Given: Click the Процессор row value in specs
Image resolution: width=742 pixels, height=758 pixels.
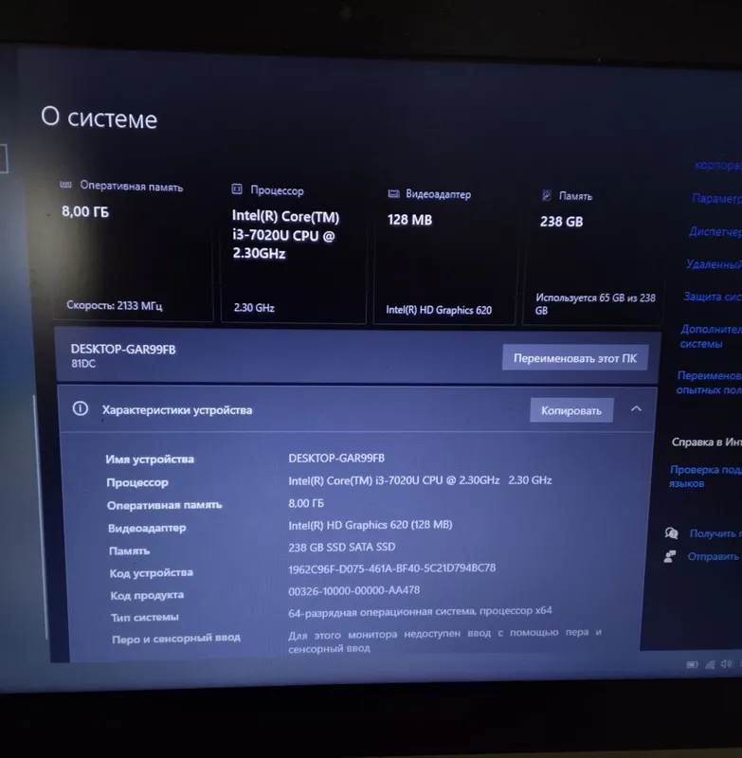Looking at the screenshot, I should coord(420,480).
